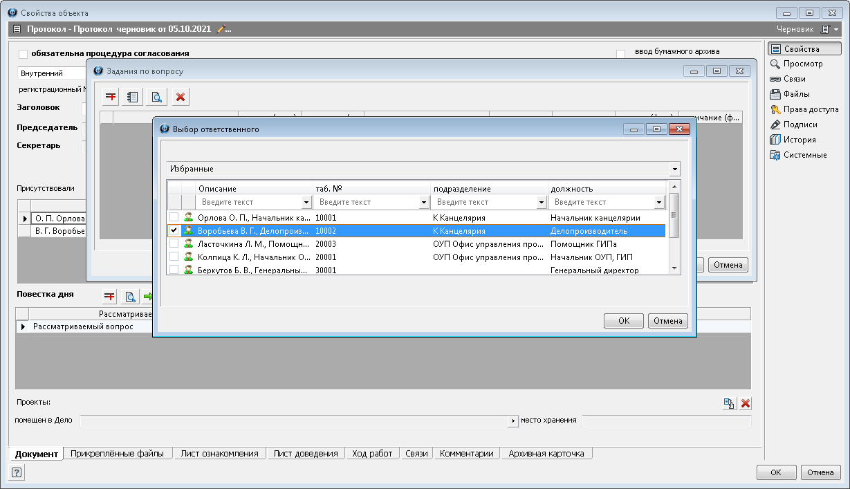This screenshot has height=489, width=850.
Task: Switch to the Прикреплённые файлы tab
Action: [117, 454]
